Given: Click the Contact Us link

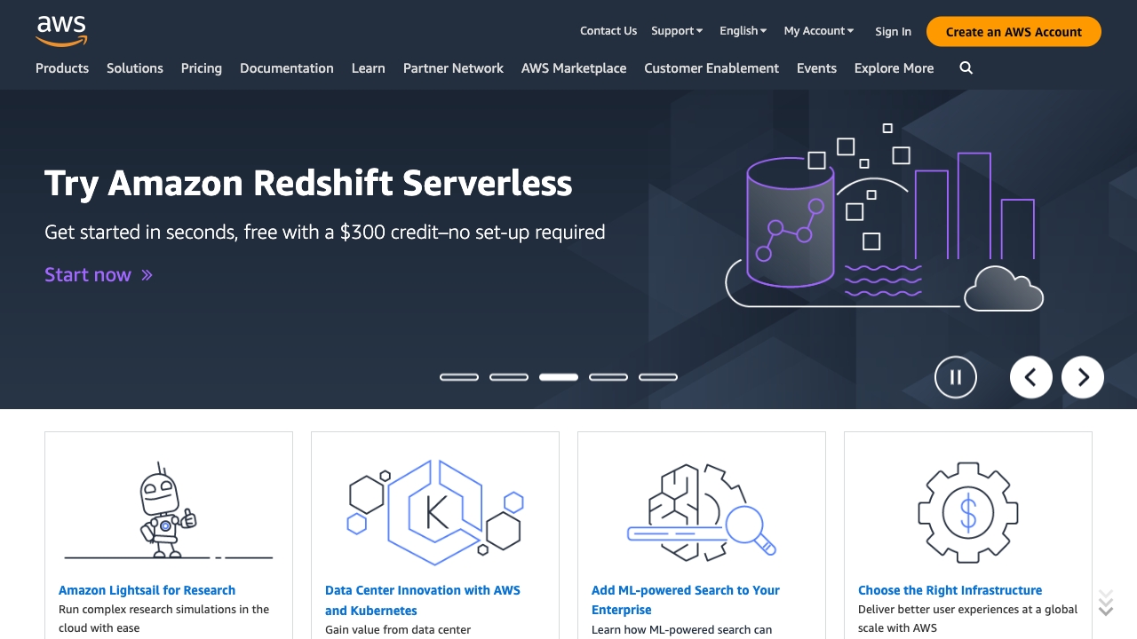Looking at the screenshot, I should coord(608,31).
